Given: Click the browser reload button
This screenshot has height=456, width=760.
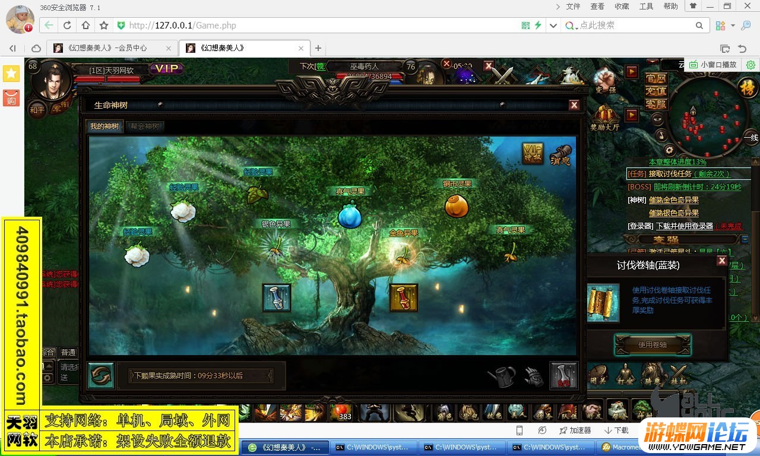Looking at the screenshot, I should click(x=67, y=26).
